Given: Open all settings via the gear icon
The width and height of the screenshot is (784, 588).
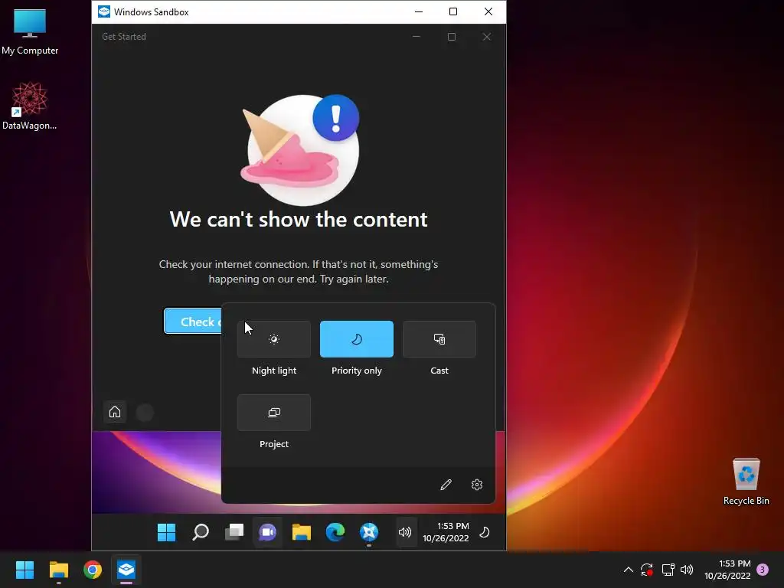Looking at the screenshot, I should point(477,485).
